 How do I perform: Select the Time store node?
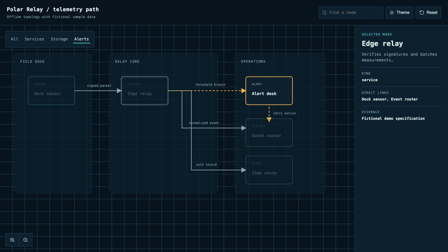click(269, 170)
